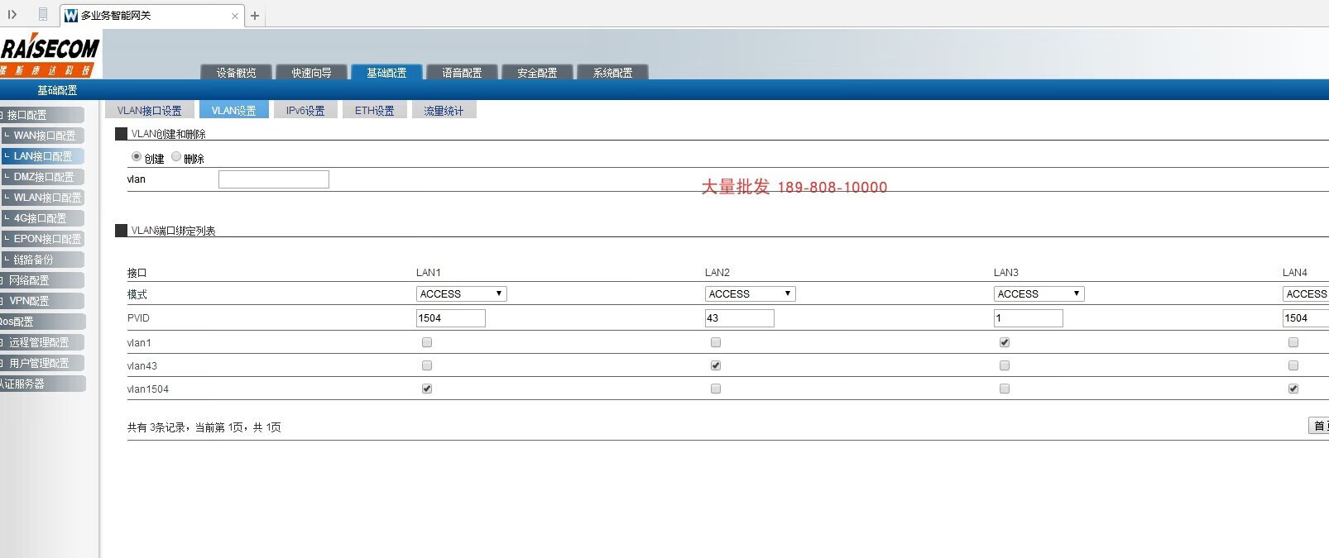1329x558 pixels.
Task: Switch to the 设备概览 top tab
Action: pos(236,73)
